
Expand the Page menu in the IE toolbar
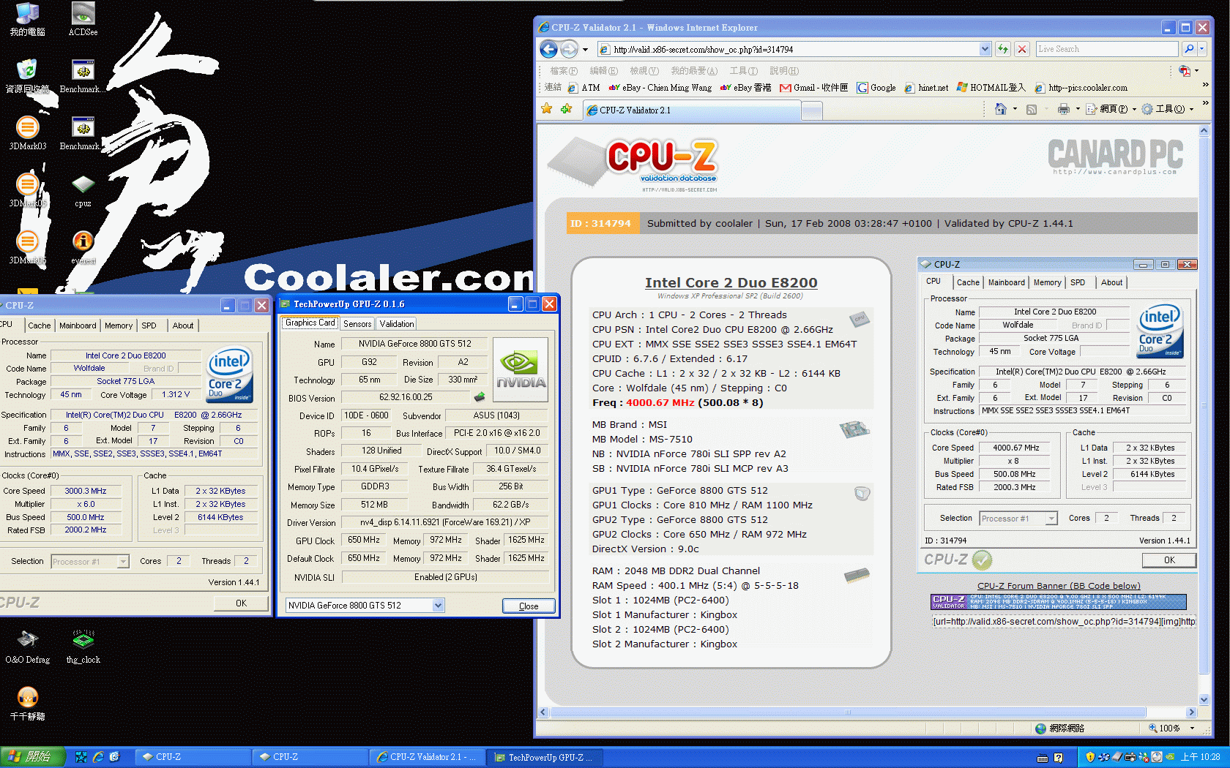tap(1111, 109)
